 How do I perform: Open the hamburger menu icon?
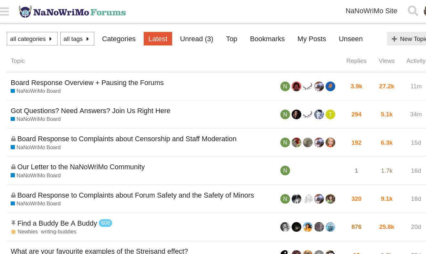(5, 12)
